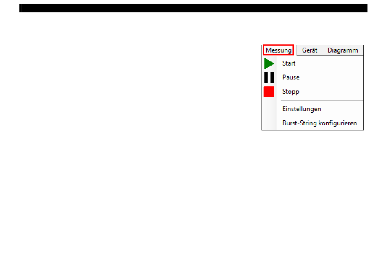The width and height of the screenshot is (387, 260).
Task: Click the word konfigurieren in the last entry
Action: pyautogui.click(x=338, y=123)
